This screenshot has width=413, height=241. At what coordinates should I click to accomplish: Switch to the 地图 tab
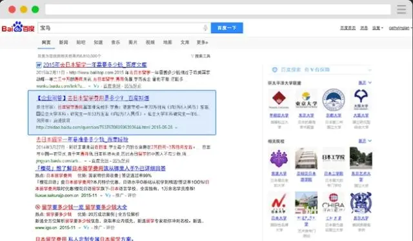[x=168, y=43]
